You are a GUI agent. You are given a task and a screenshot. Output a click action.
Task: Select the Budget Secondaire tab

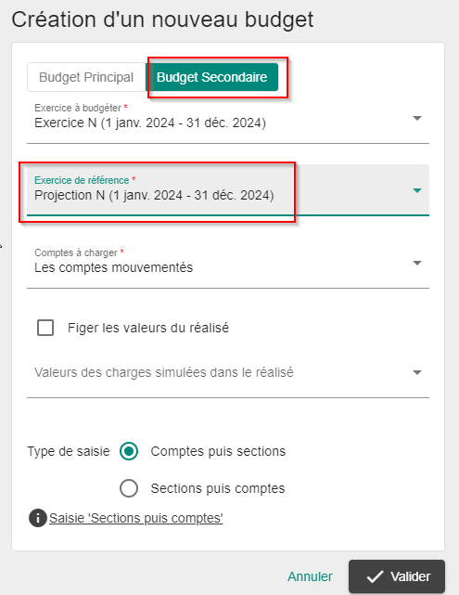pyautogui.click(x=211, y=77)
